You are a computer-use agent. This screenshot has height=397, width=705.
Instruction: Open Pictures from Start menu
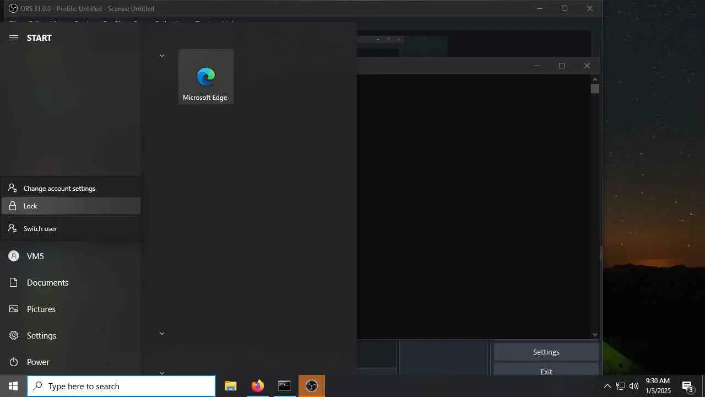pos(71,309)
